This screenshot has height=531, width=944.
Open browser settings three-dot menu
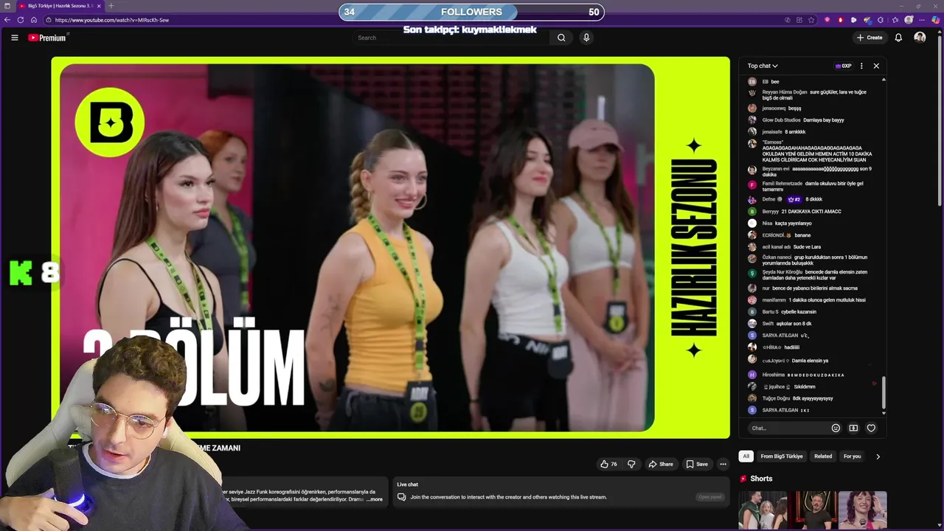coord(923,20)
